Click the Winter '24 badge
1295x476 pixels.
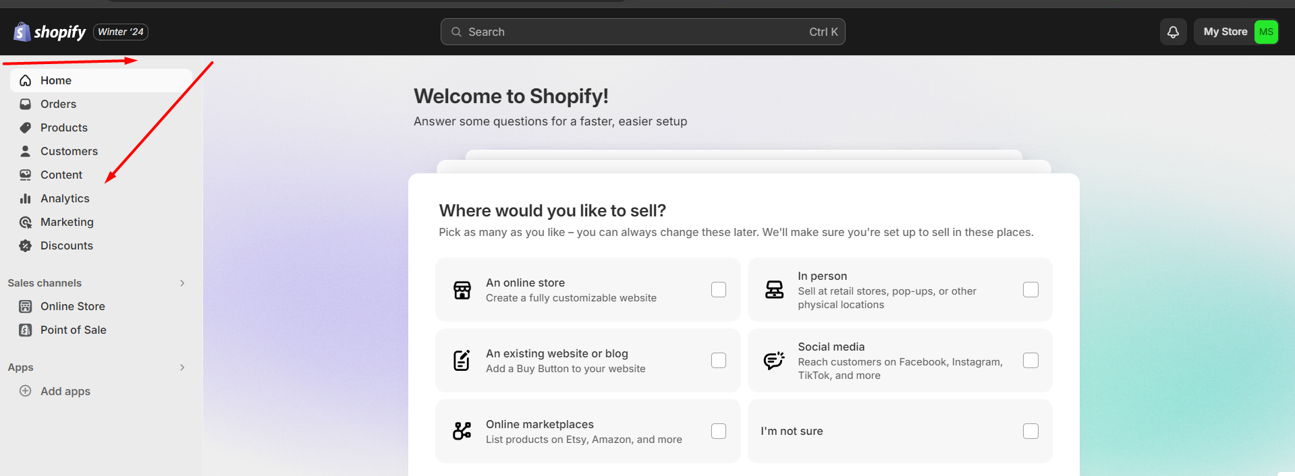[x=120, y=31]
